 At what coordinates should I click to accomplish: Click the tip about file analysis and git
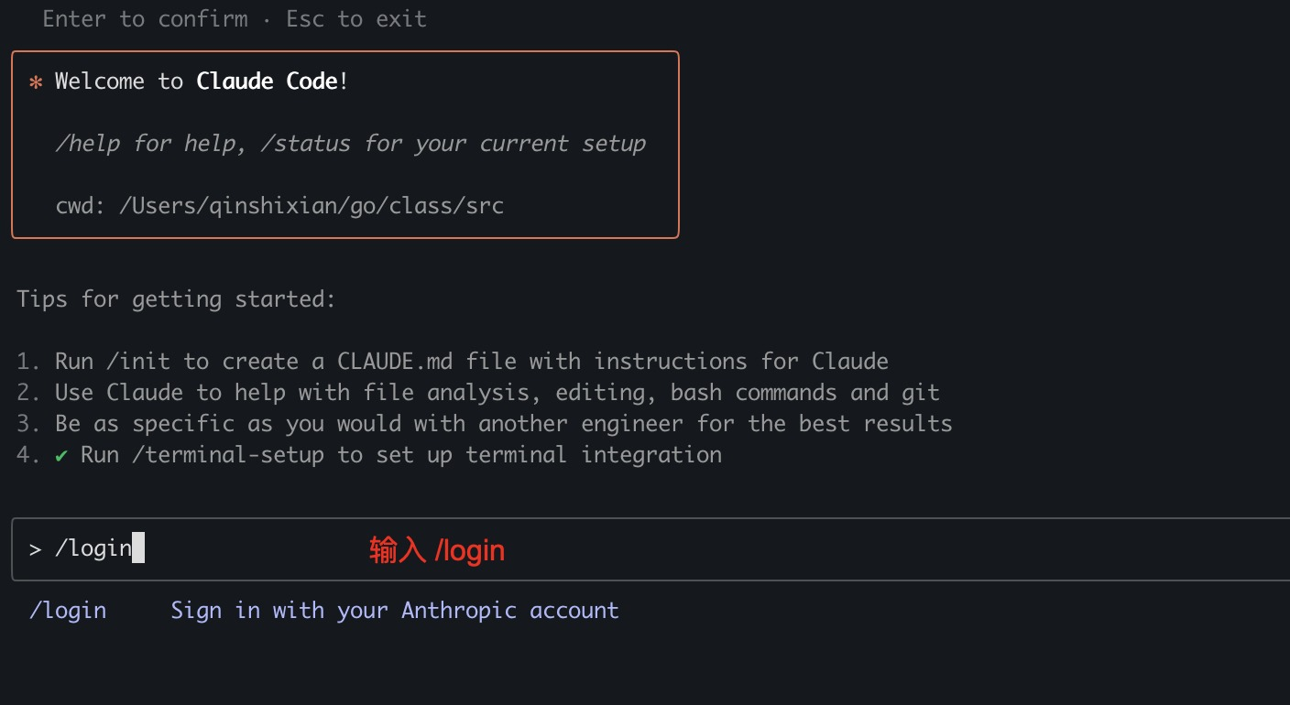[497, 393]
